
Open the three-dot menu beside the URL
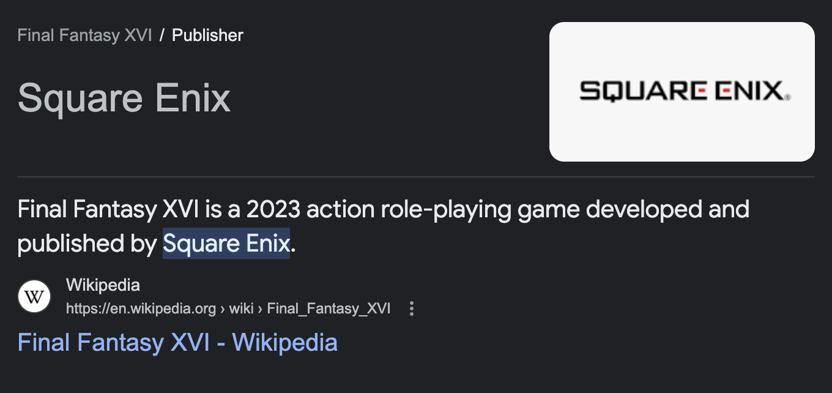pyautogui.click(x=412, y=309)
